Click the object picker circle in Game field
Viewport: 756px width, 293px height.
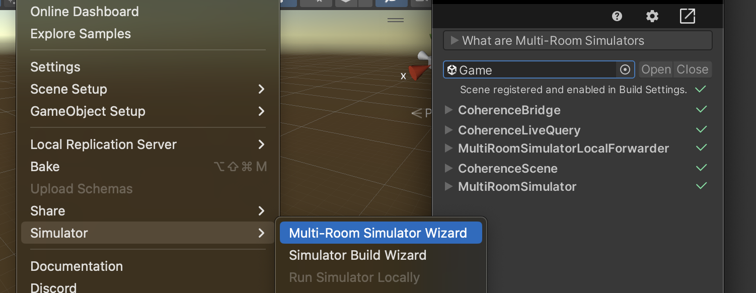tap(625, 70)
